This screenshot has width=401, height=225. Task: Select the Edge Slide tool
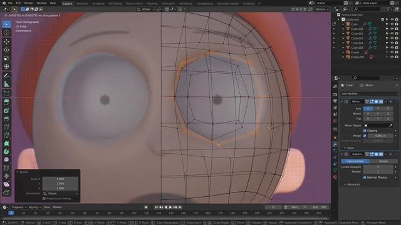(x=6, y=168)
